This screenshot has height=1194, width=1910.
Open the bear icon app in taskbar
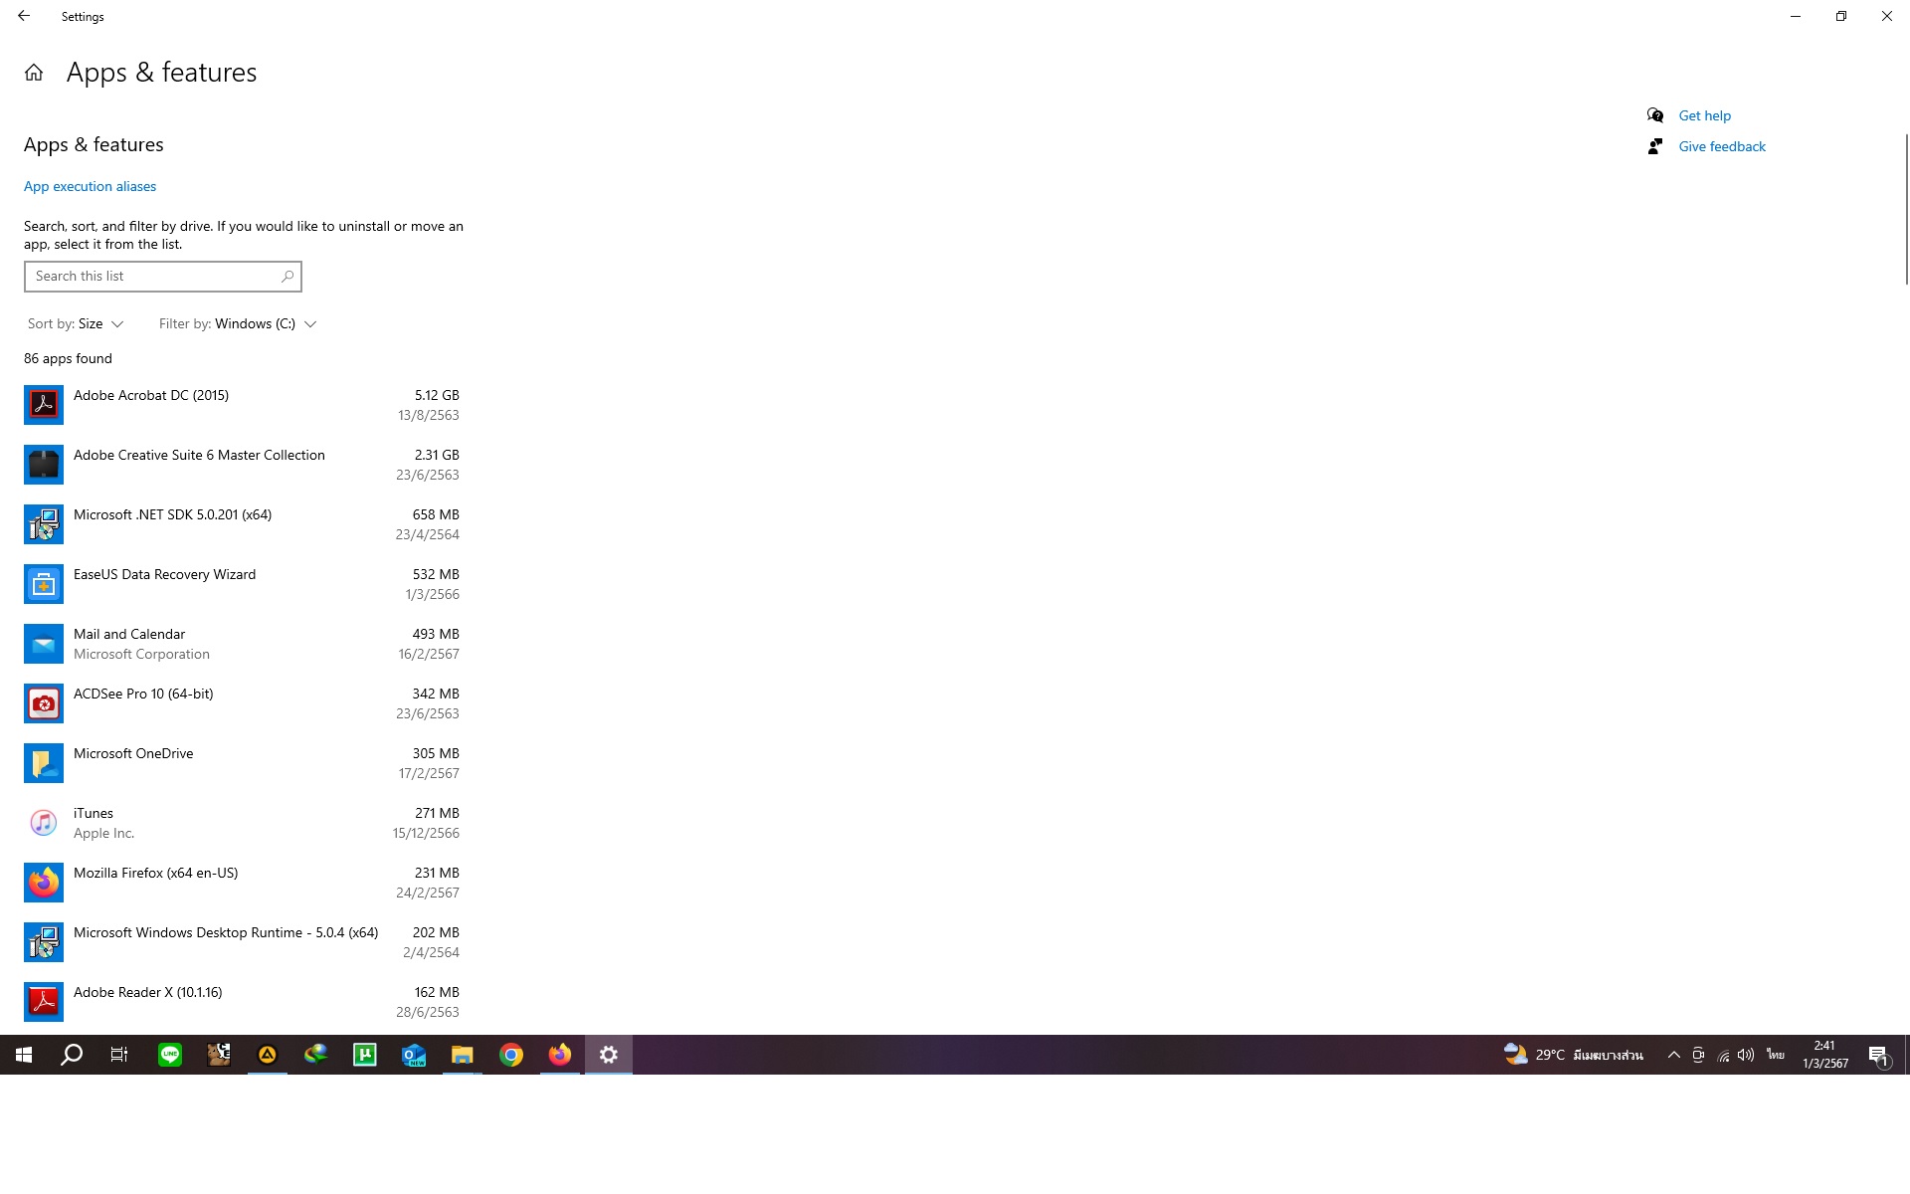(x=219, y=1055)
